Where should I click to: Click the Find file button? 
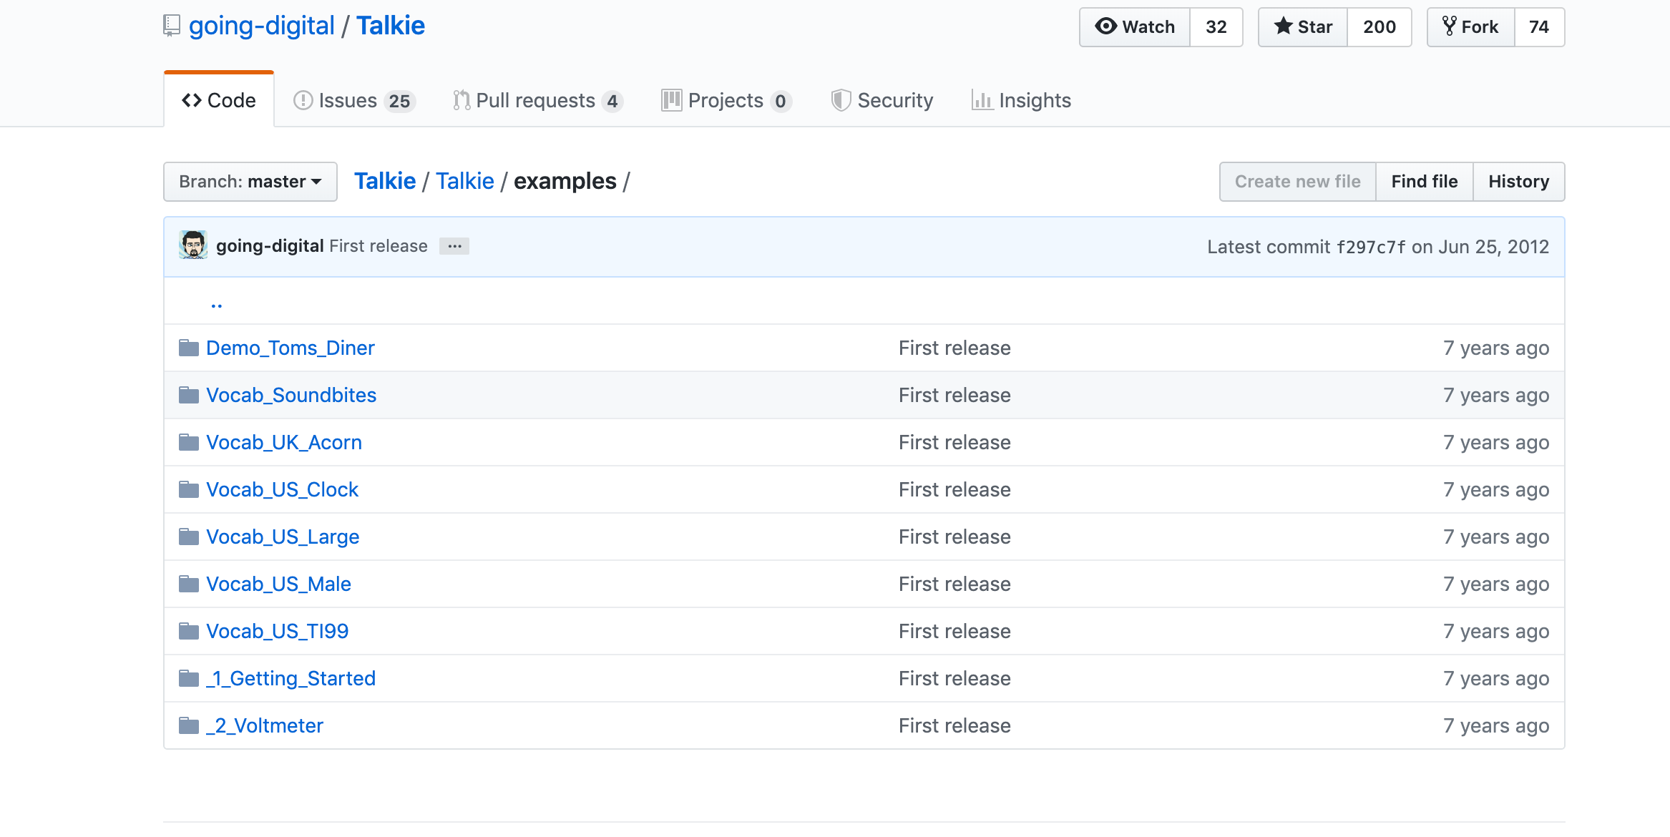(1424, 181)
